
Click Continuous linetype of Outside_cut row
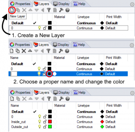[85, 127]
